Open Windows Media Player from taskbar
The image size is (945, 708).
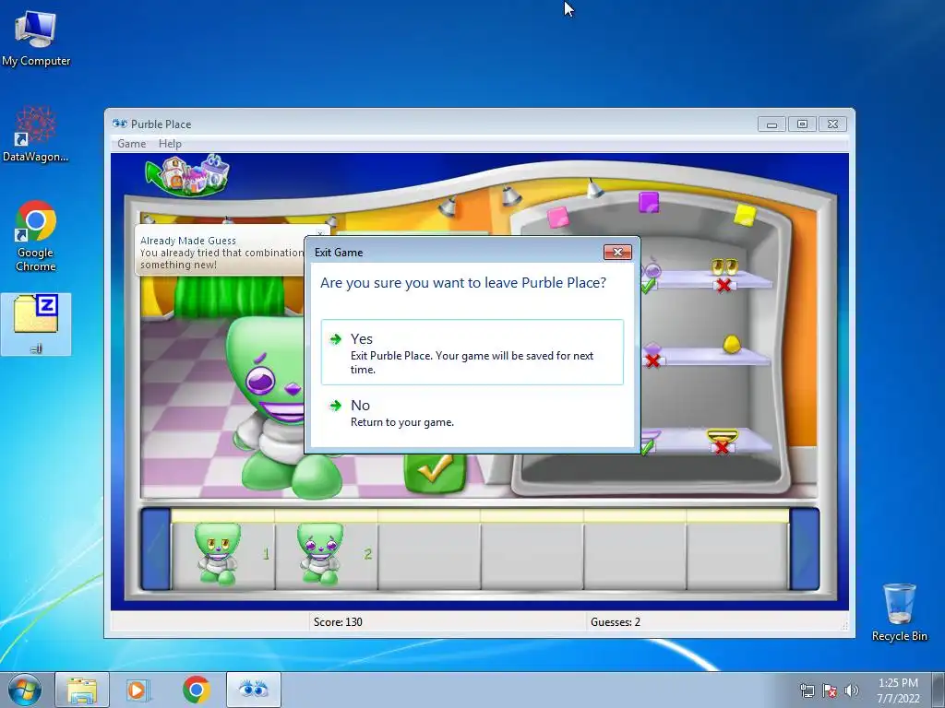(x=138, y=690)
